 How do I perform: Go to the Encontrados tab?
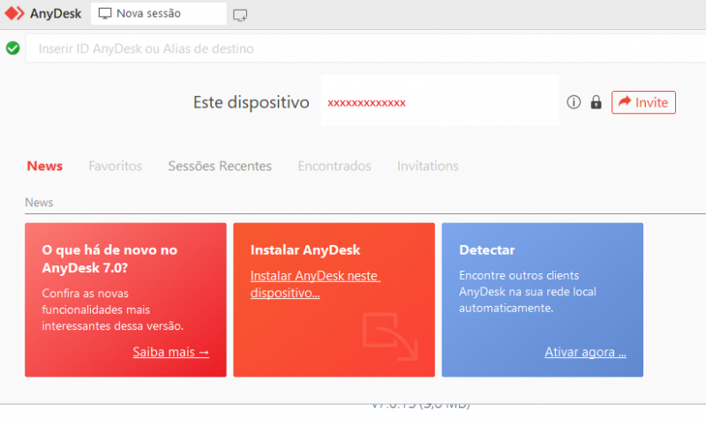coord(334,166)
